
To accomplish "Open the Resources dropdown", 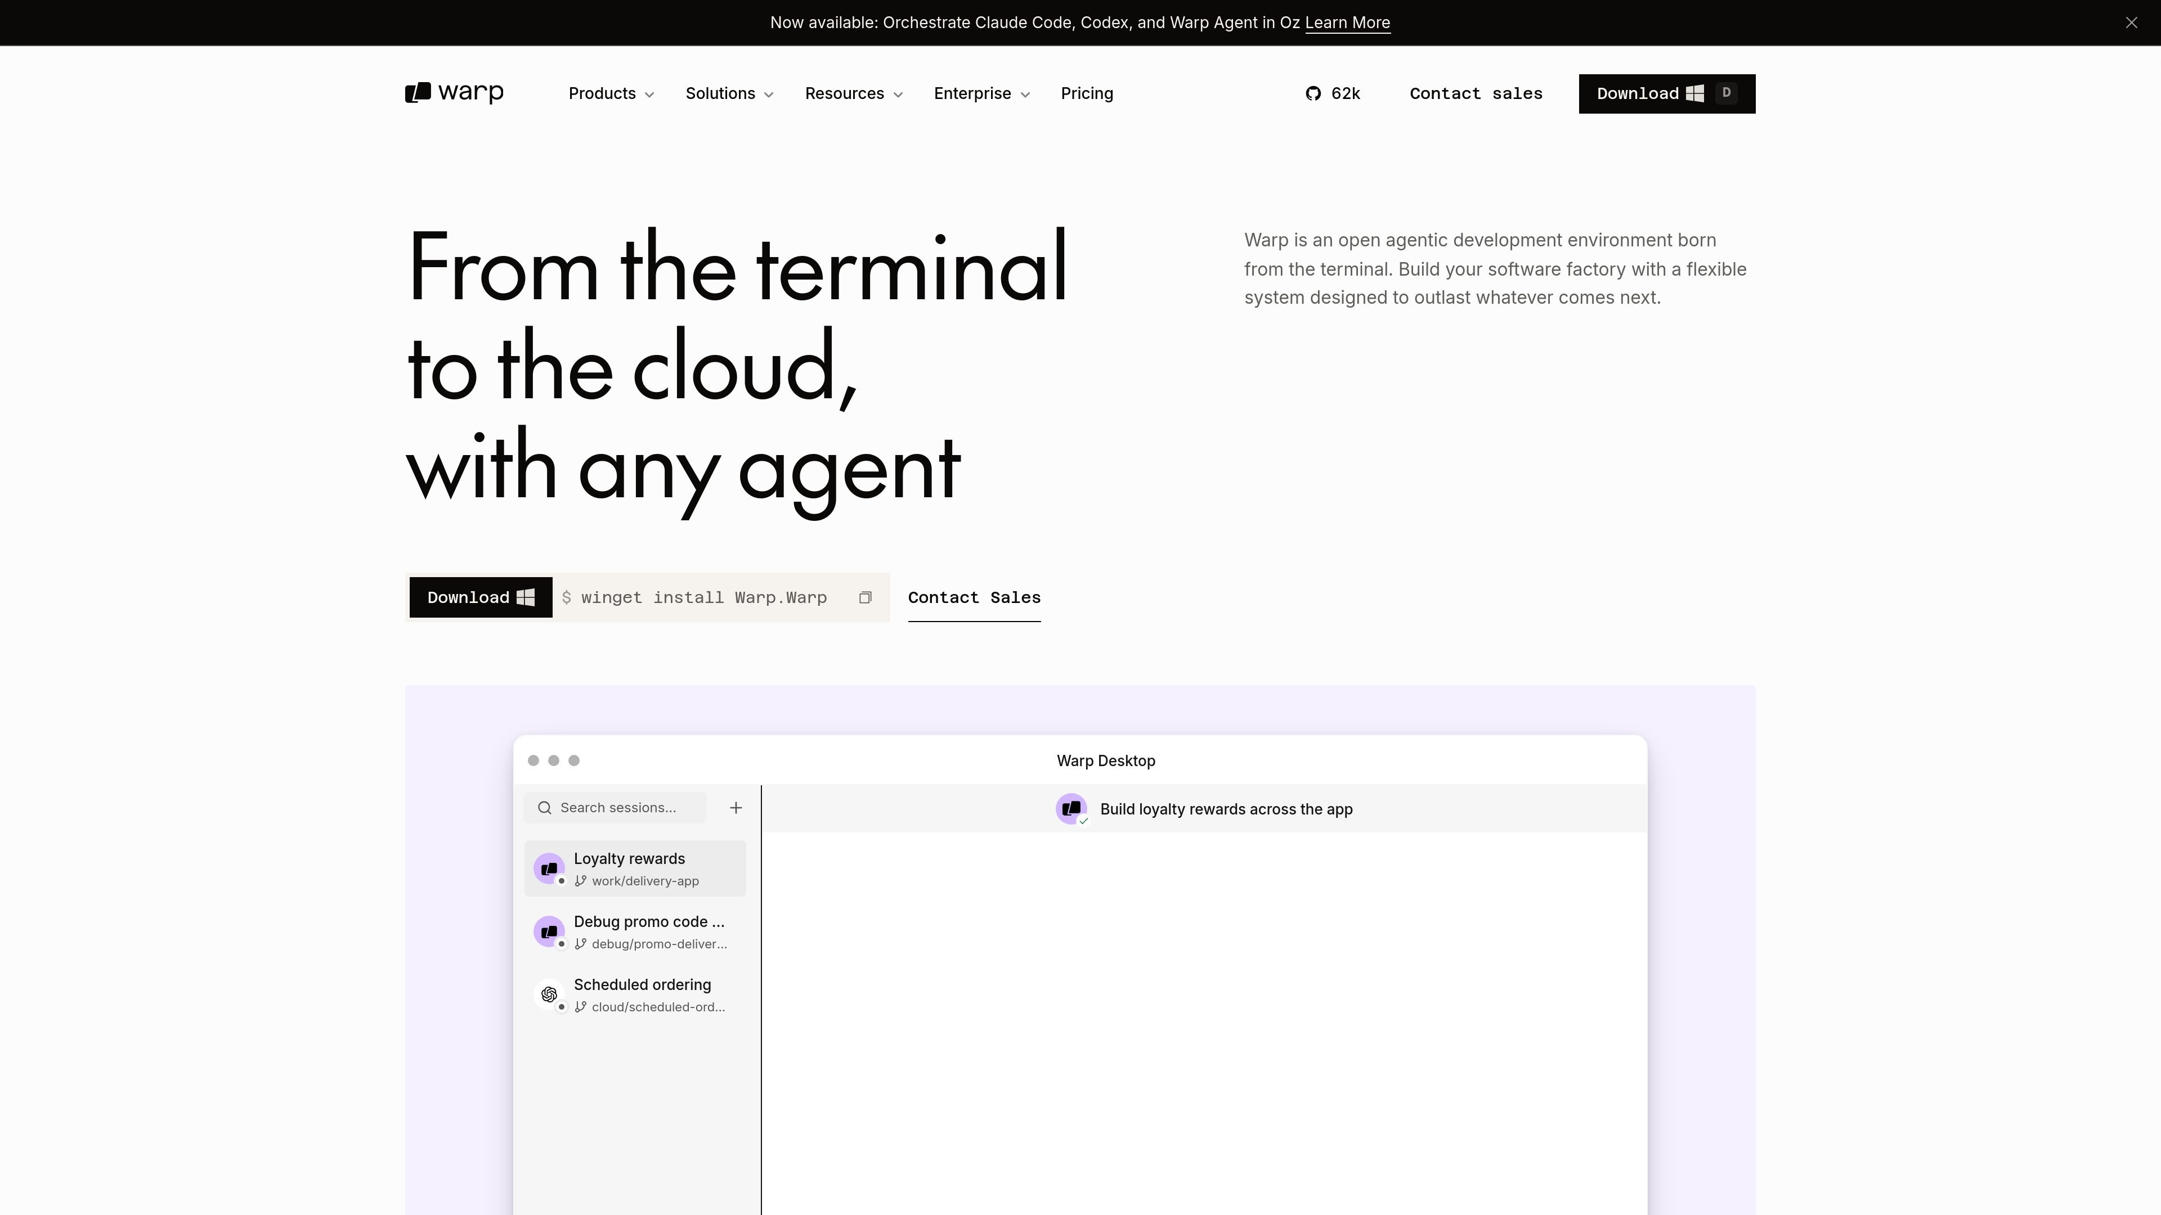I will [853, 94].
